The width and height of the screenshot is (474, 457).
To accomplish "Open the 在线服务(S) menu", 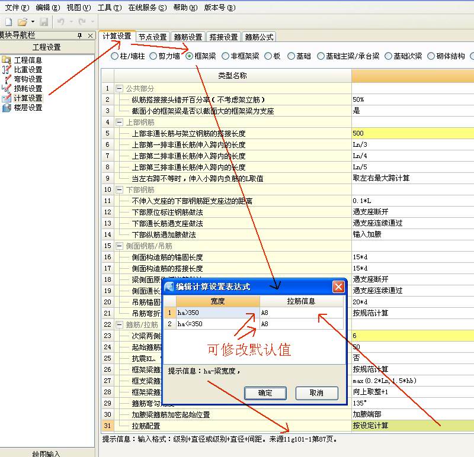I will pos(148,8).
